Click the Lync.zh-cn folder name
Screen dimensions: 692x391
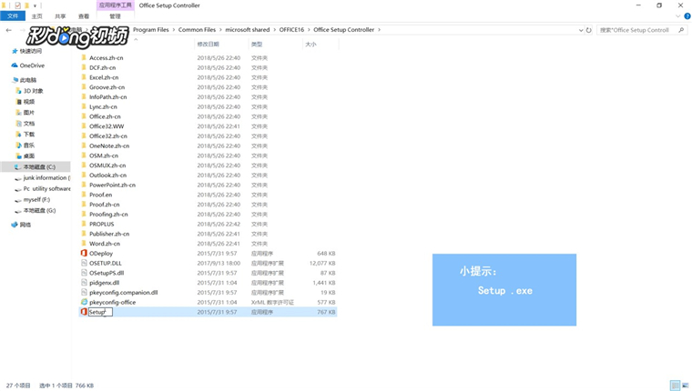click(x=103, y=106)
